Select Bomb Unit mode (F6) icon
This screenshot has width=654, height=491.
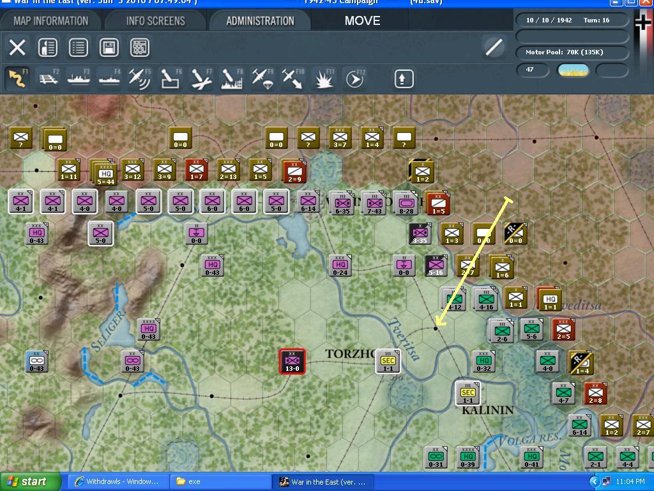tap(171, 79)
